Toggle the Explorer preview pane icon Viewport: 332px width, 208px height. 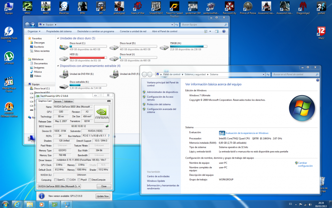(217, 32)
